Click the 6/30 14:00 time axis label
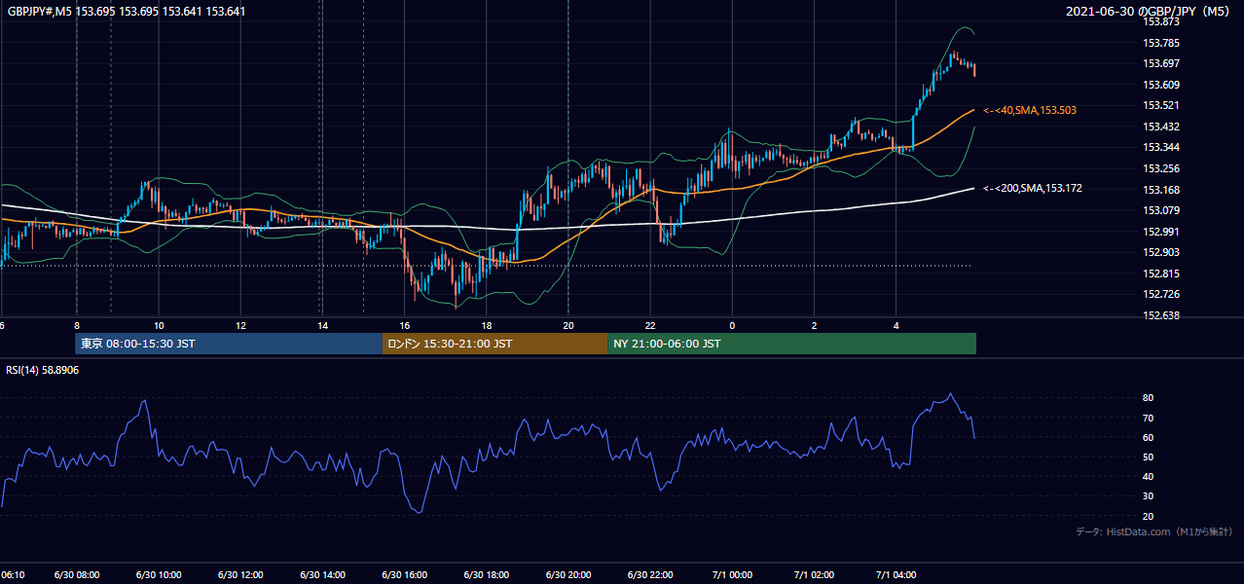Image resolution: width=1244 pixels, height=584 pixels. (x=322, y=575)
